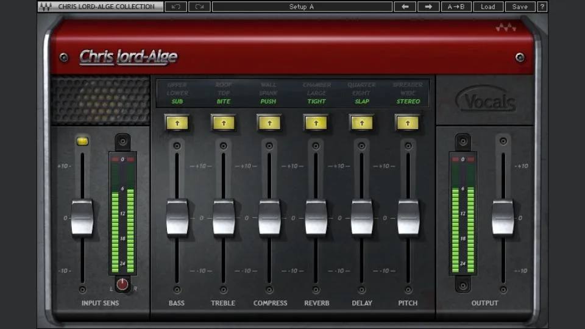Click the yellow Input Sens indicator light
The height and width of the screenshot is (329, 585).
coord(82,141)
